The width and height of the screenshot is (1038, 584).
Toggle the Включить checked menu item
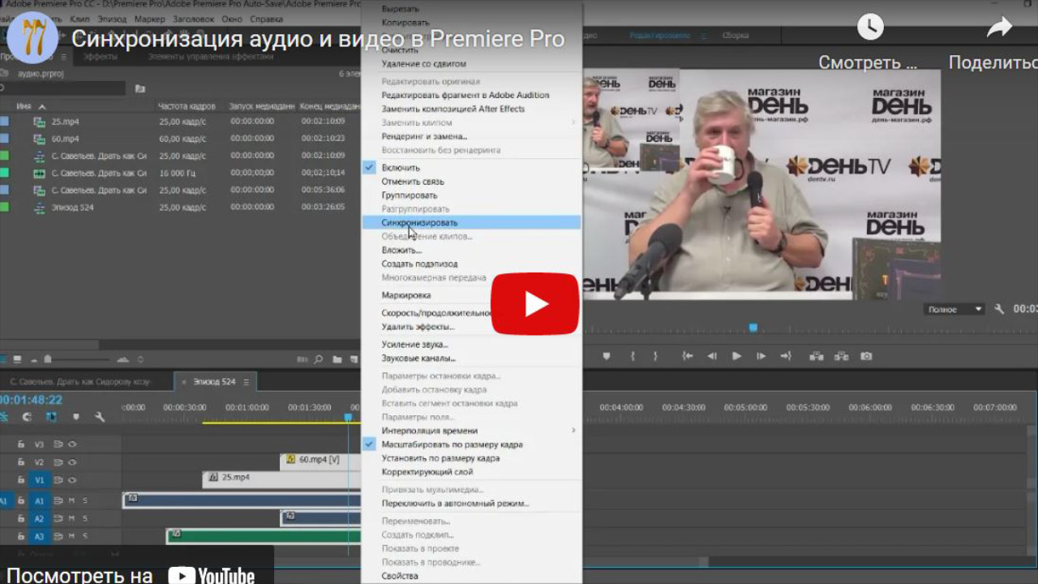tap(470, 168)
